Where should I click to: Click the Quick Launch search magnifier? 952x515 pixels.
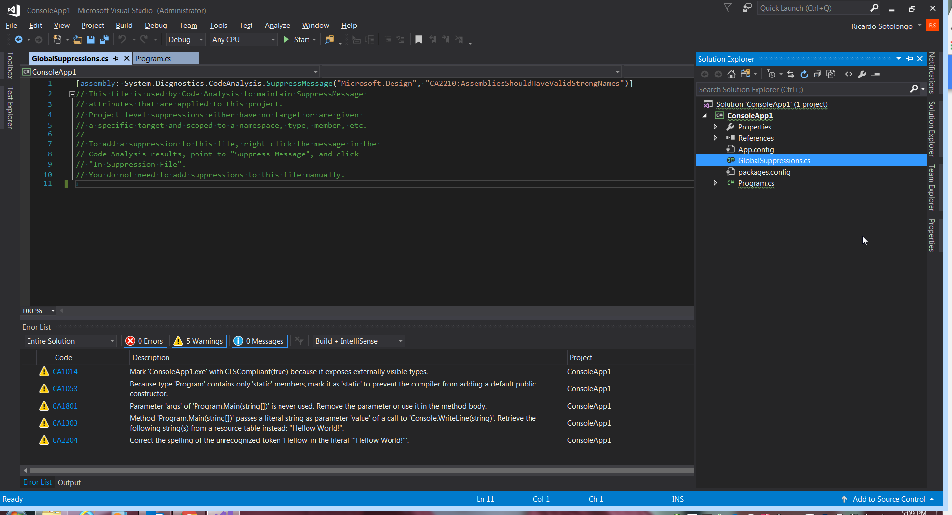point(874,8)
